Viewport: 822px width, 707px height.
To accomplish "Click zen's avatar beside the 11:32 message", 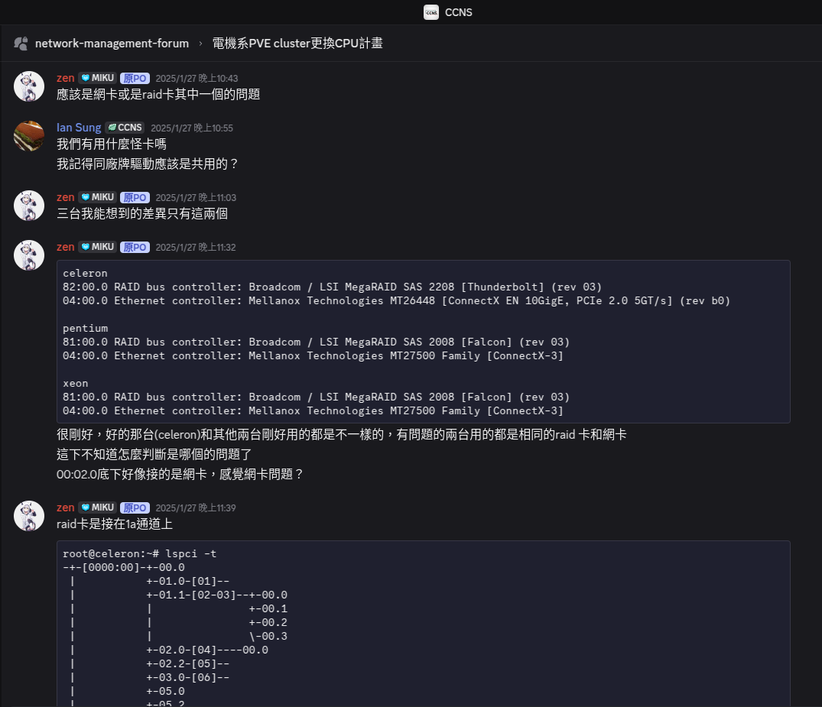I will [29, 255].
